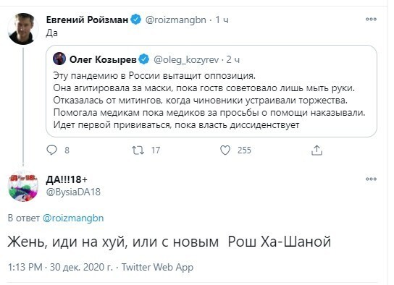394x285 pixels.
Task: Click the share upload icon
Action: pyautogui.click(x=317, y=150)
